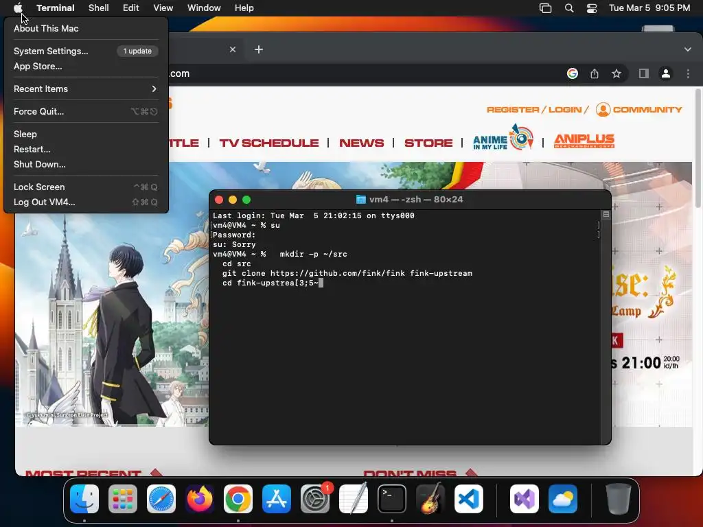The width and height of the screenshot is (703, 527).
Task: Open the STORE link on Aniplus
Action: 428,143
